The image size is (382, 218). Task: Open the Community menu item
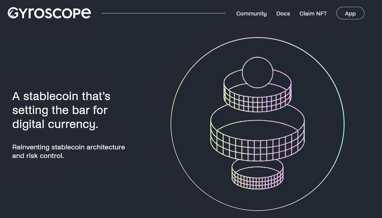(251, 14)
